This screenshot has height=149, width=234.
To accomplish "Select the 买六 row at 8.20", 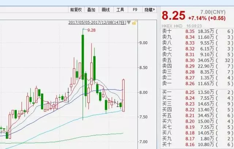I will (197, 122).
